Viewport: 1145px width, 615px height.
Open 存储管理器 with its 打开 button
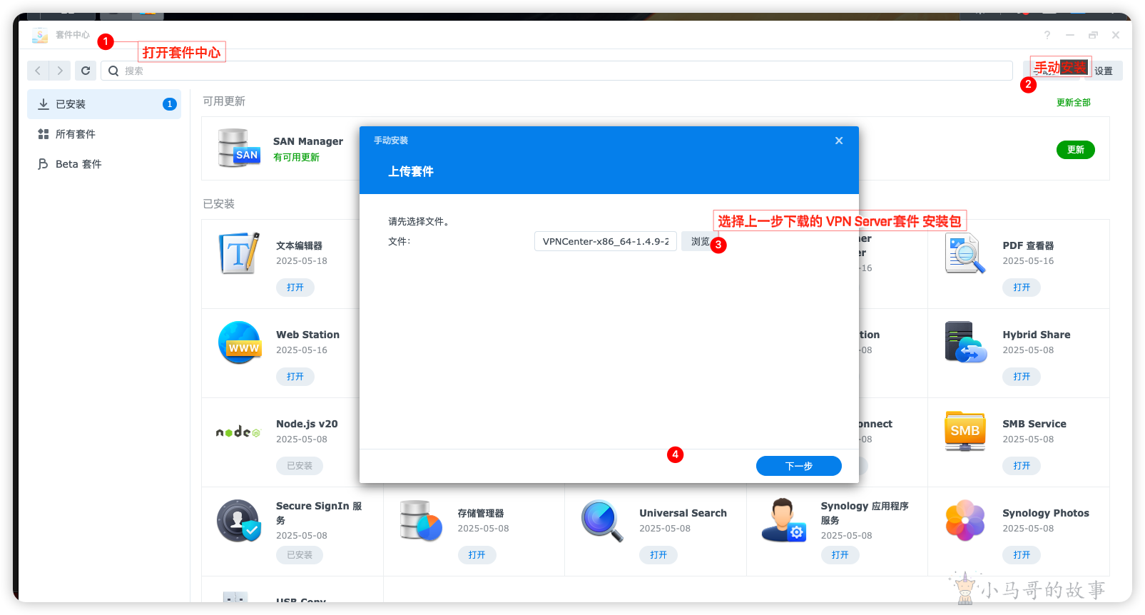477,555
